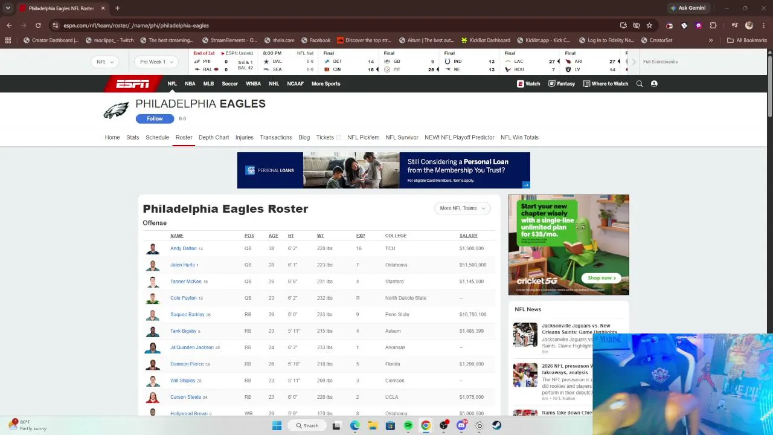
Task: Open OBS Studio from the taskbar
Action: [444, 425]
